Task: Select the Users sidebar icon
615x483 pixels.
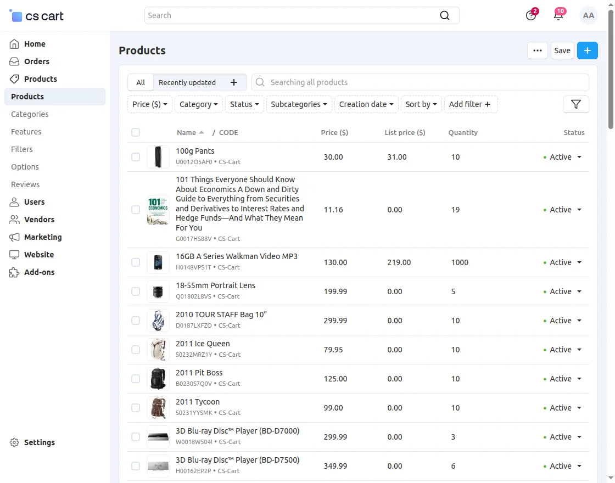Action: (14, 201)
